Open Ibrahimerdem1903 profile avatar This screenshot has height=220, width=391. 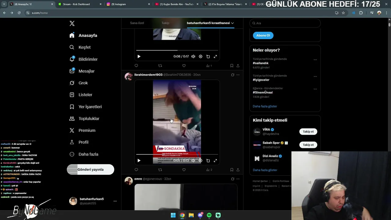click(x=129, y=76)
